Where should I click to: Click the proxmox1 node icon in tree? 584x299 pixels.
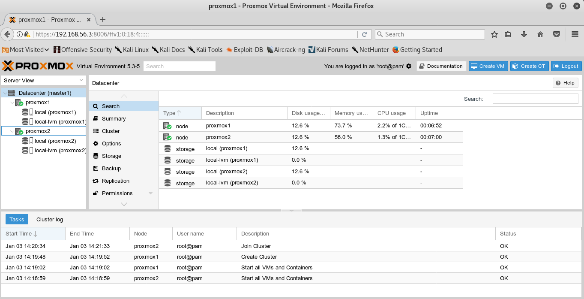pos(19,103)
